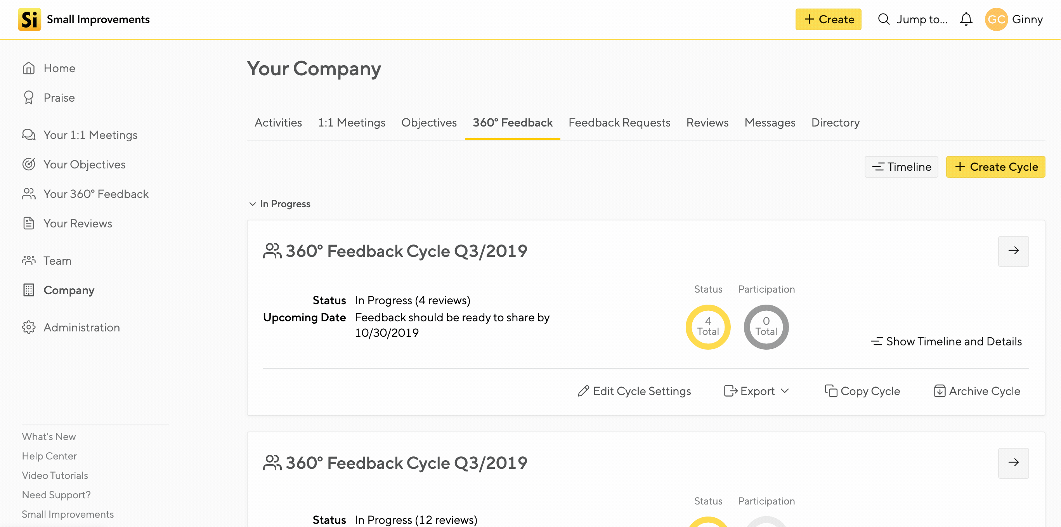Viewport: 1061px width, 527px height.
Task: Click the Small Improvements Si logo
Action: pyautogui.click(x=29, y=19)
